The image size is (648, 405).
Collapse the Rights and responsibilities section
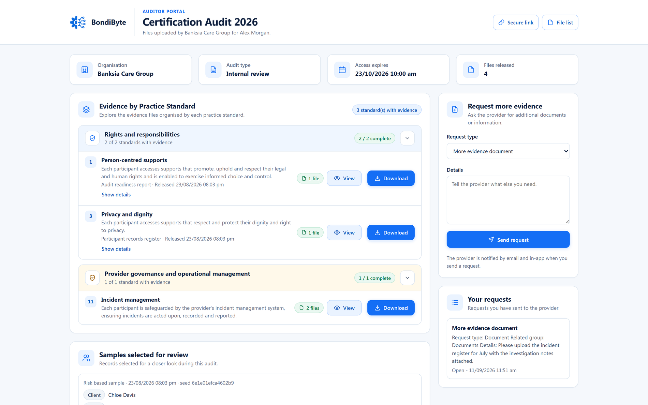coord(407,138)
